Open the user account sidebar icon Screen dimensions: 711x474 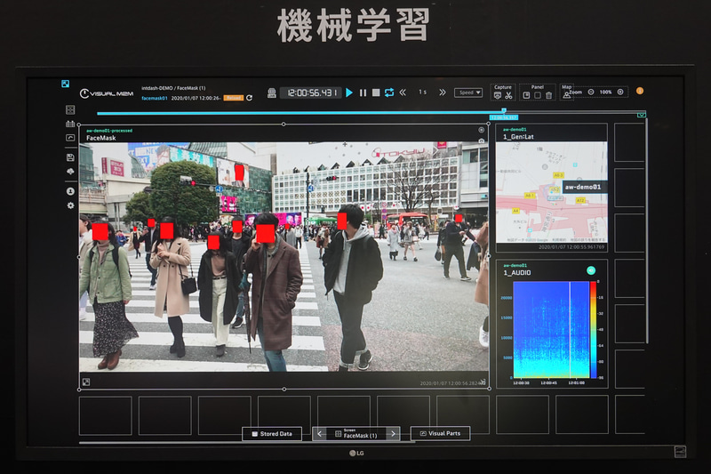pyautogui.click(x=70, y=191)
